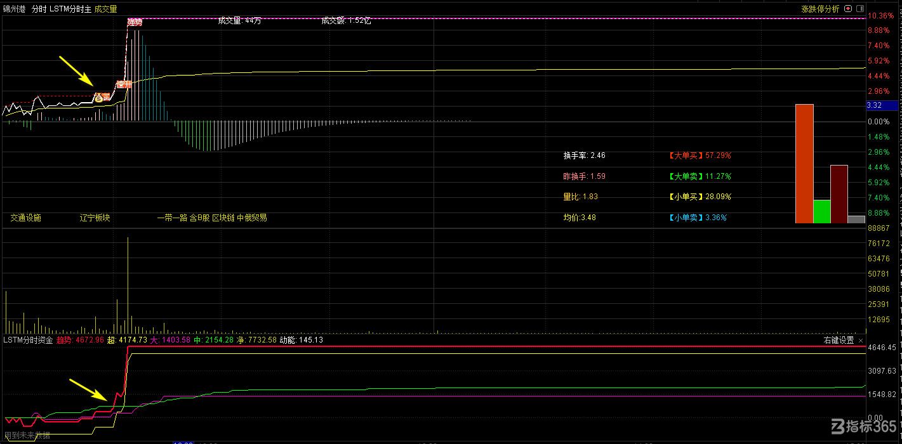The image size is (902, 444).
Task: Click the 换手率: 2.46 value
Action: click(x=585, y=155)
